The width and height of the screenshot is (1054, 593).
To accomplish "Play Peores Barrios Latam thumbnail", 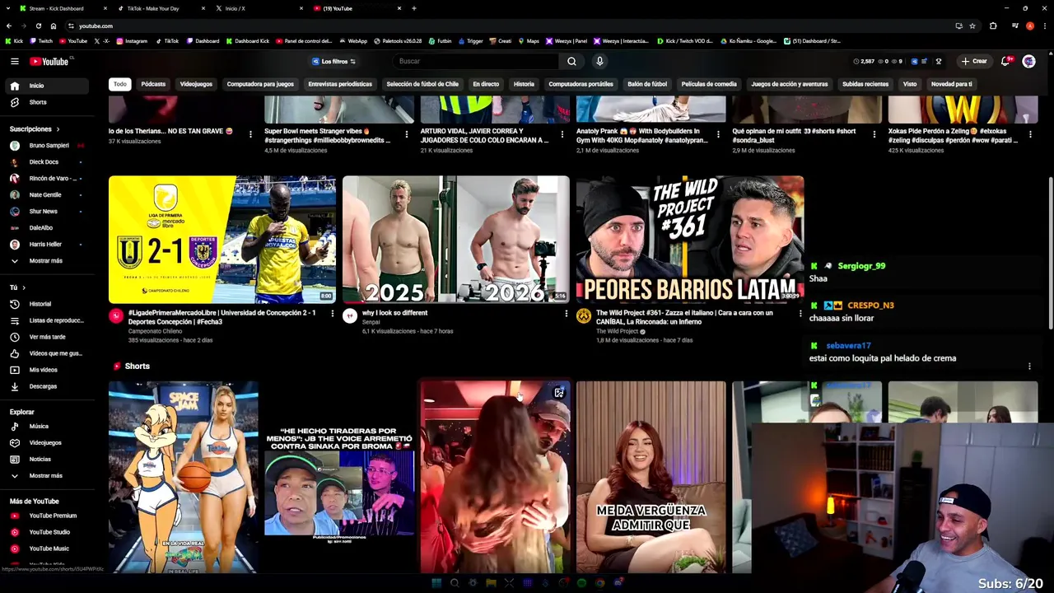I will click(x=690, y=239).
